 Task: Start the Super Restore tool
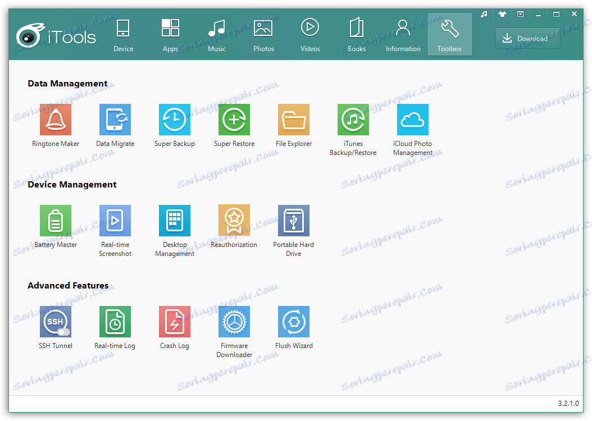point(234,120)
